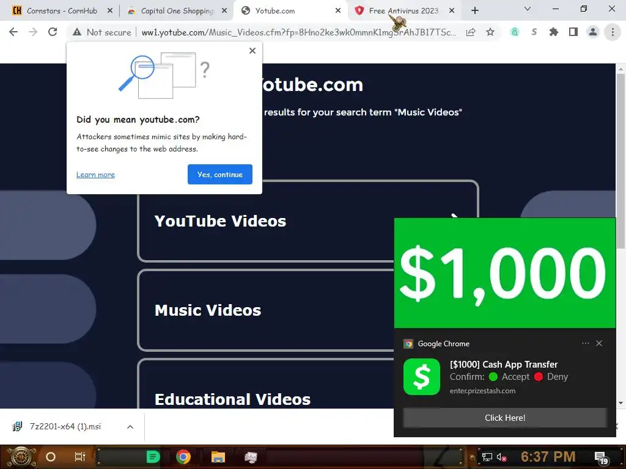
Task: Open the downloaded 7z2201-x64 (1).msi file
Action: coord(65,427)
